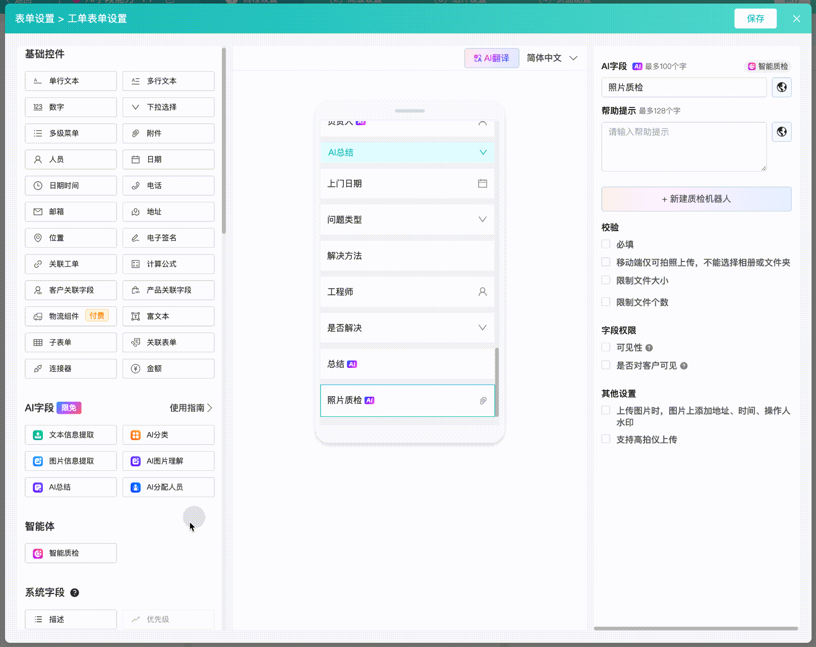Add the 图片信息提取 field control
Image resolution: width=816 pixels, height=647 pixels.
(71, 461)
